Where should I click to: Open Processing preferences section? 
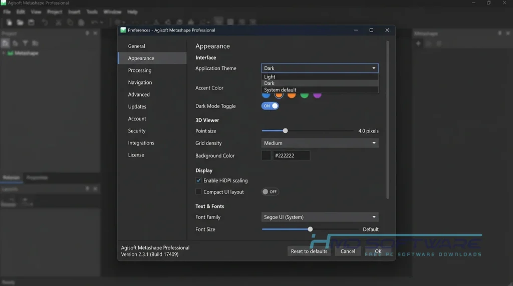click(x=152, y=70)
